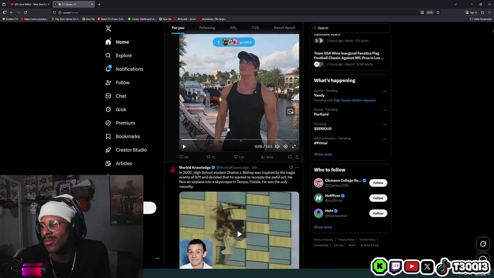Open Bookmarks in the X sidebar

tap(122, 137)
